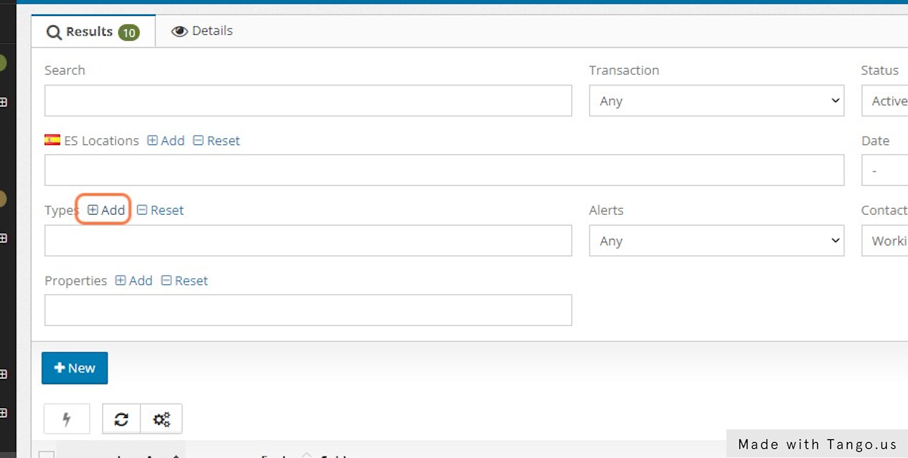The height and width of the screenshot is (458, 908).
Task: Click the minus icon for Locations Reset
Action: tap(198, 141)
